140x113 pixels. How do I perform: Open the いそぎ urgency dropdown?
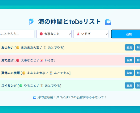(91, 34)
